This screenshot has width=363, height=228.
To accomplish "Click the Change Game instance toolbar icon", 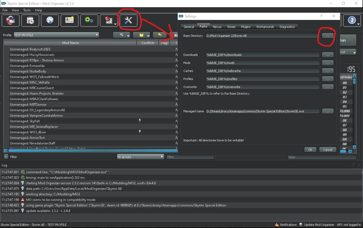I will point(11,20).
